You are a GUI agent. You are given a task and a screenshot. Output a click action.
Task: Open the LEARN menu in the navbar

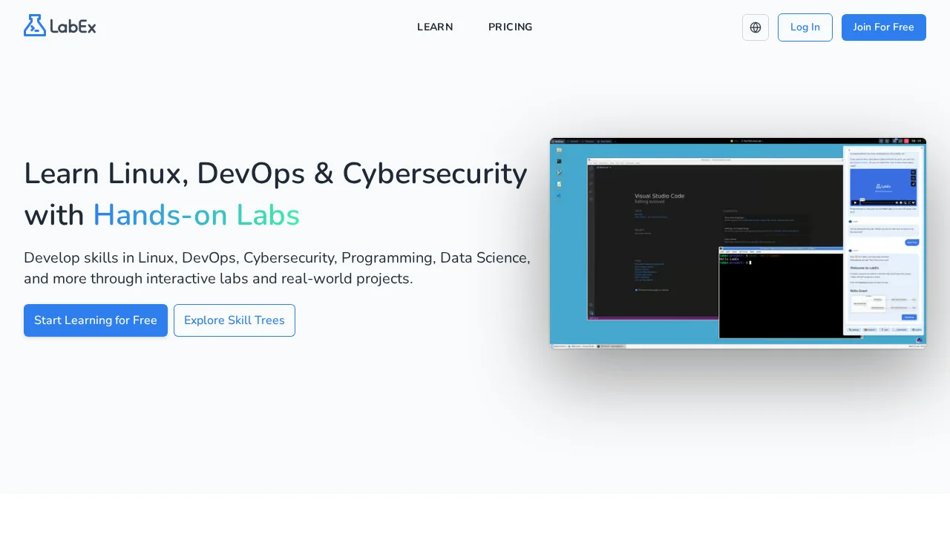435,27
